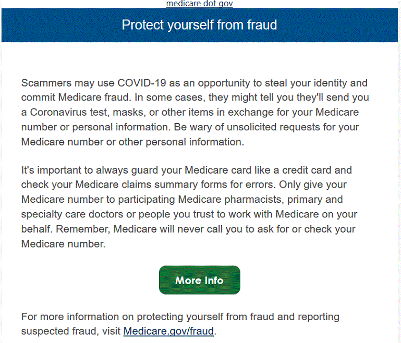Open the medicare dot gov link at top

pos(199,4)
